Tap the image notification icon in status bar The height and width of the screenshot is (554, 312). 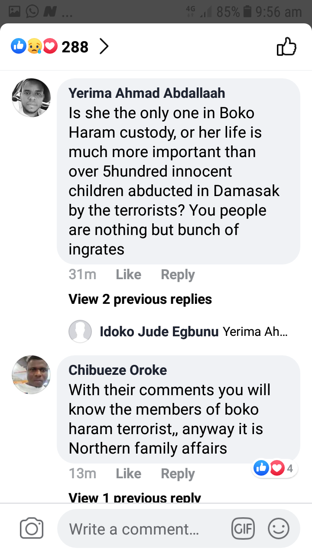point(15,11)
